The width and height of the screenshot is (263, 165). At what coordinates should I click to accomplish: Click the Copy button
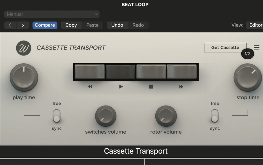[x=71, y=25]
